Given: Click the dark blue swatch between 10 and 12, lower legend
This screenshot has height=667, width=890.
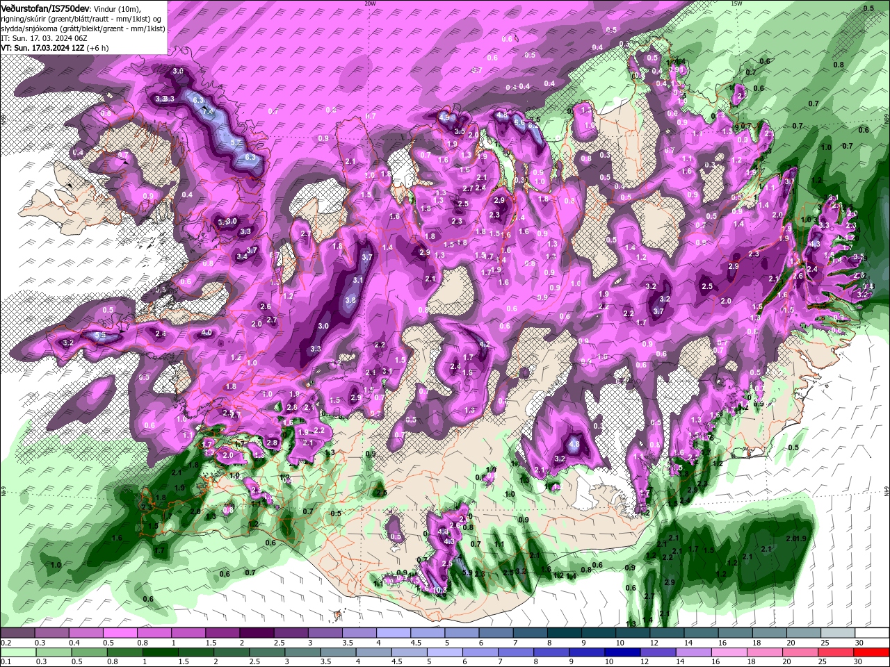Looking at the screenshot, I should (x=621, y=652).
